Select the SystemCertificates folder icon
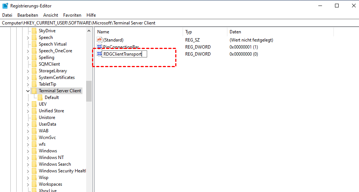The width and height of the screenshot is (359, 192). click(x=34, y=77)
